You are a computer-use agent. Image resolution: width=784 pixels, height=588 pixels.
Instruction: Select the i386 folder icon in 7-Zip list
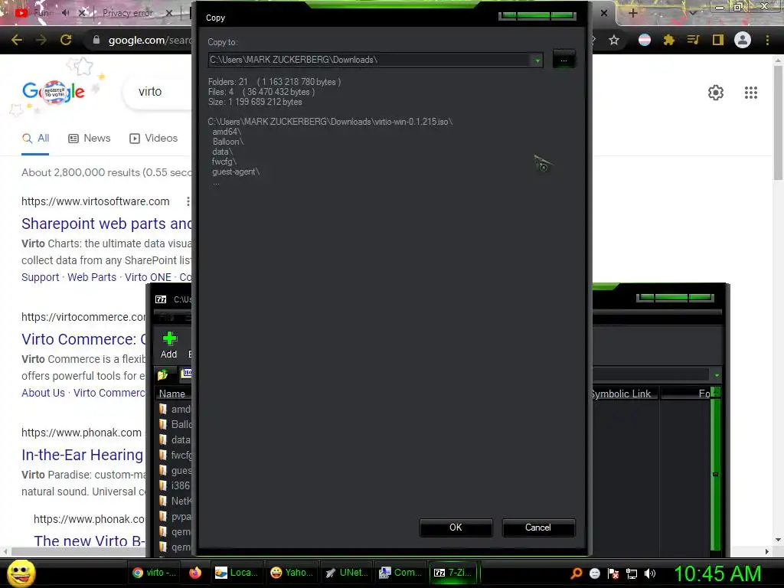tap(163, 485)
